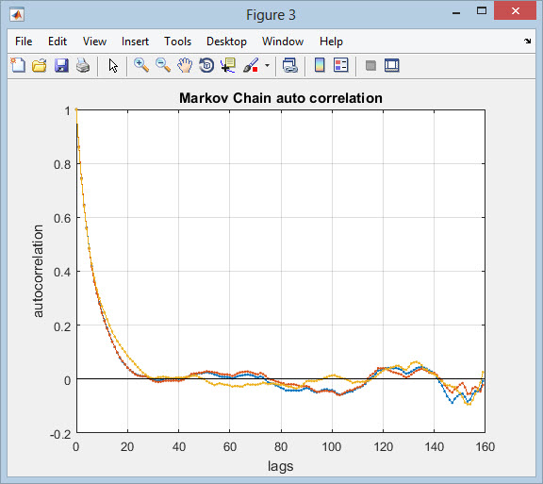Screen dimensions: 543x484
Task: Click the Brush data tool icon
Action: click(x=251, y=65)
